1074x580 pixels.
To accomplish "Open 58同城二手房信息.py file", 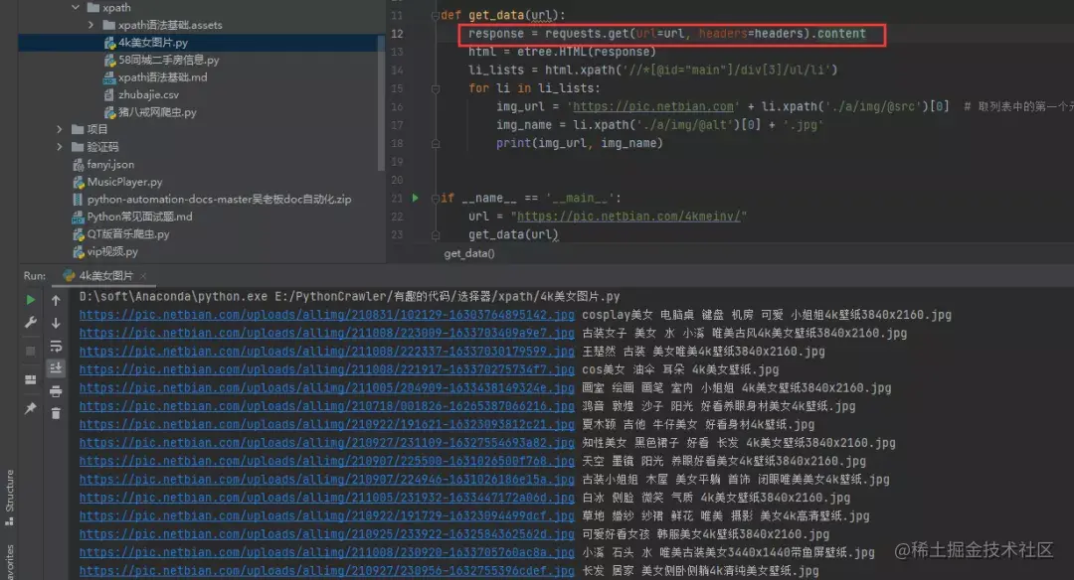I will [x=168, y=61].
